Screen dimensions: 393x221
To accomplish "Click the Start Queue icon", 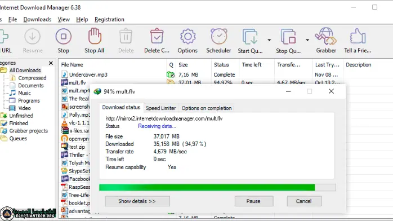I will pos(250,37).
